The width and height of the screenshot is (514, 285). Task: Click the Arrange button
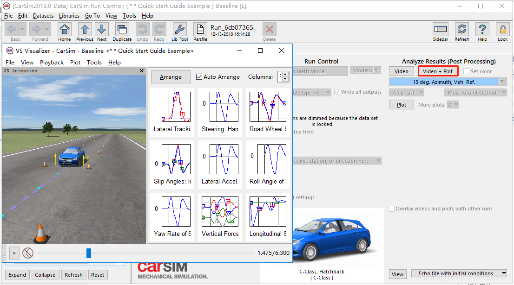pyautogui.click(x=171, y=77)
